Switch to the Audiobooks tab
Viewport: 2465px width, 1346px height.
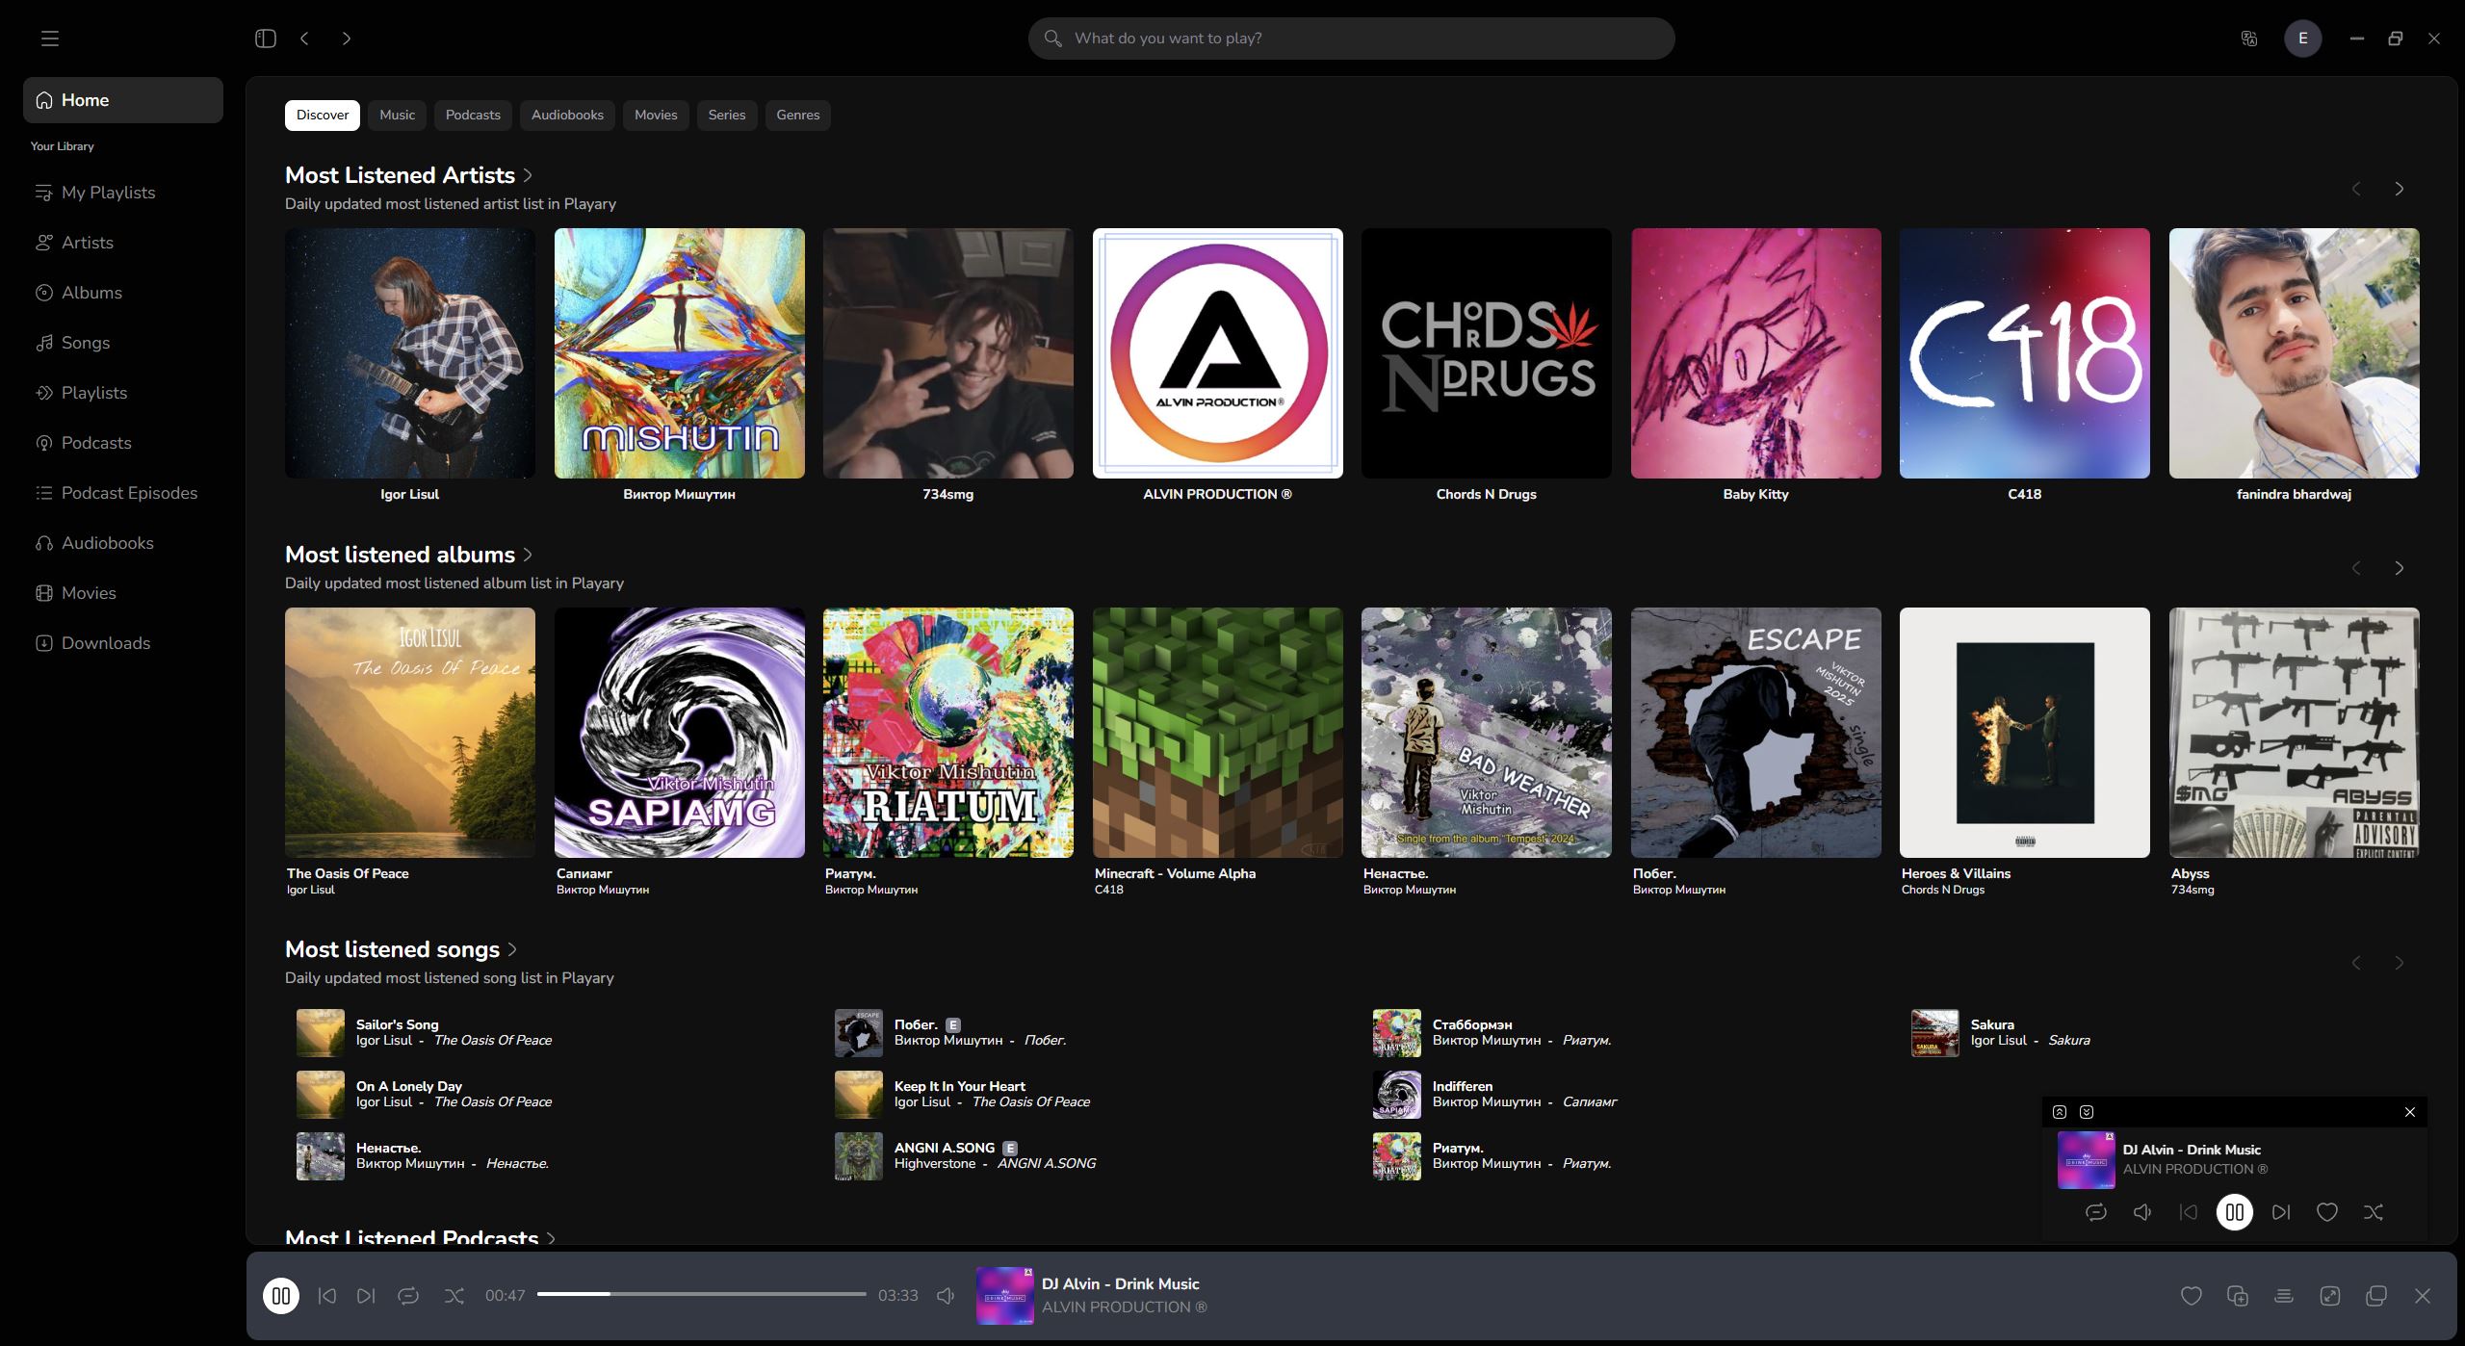click(x=567, y=115)
